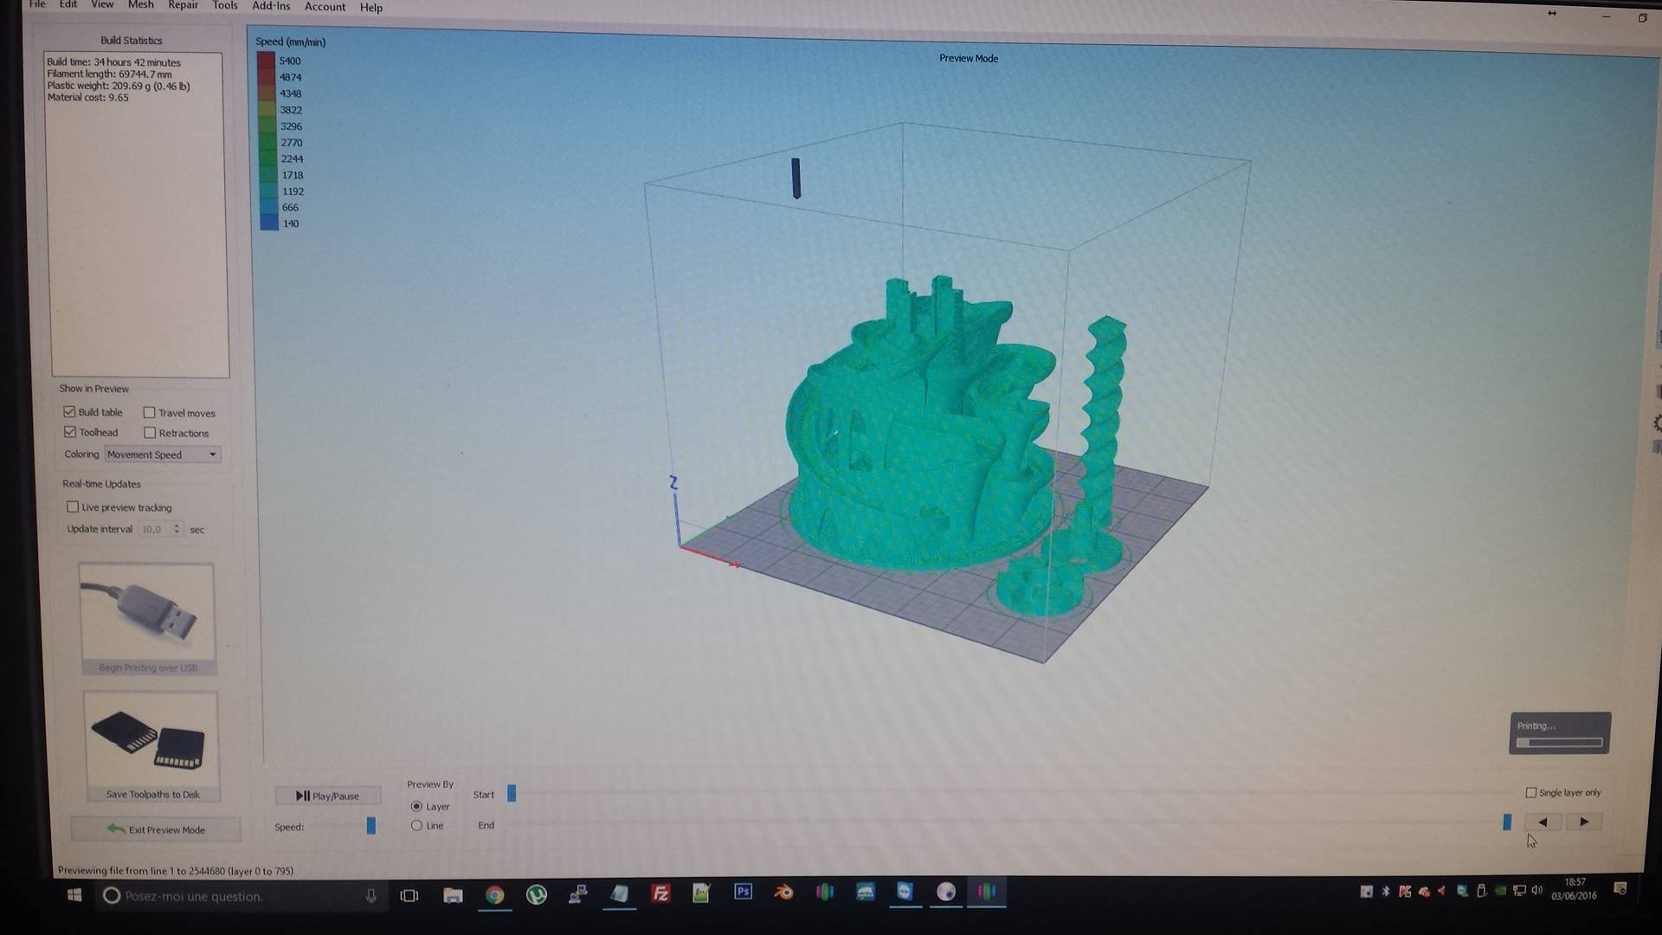Toggle the Build table checkbox
This screenshot has height=935, width=1662.
[x=69, y=412]
